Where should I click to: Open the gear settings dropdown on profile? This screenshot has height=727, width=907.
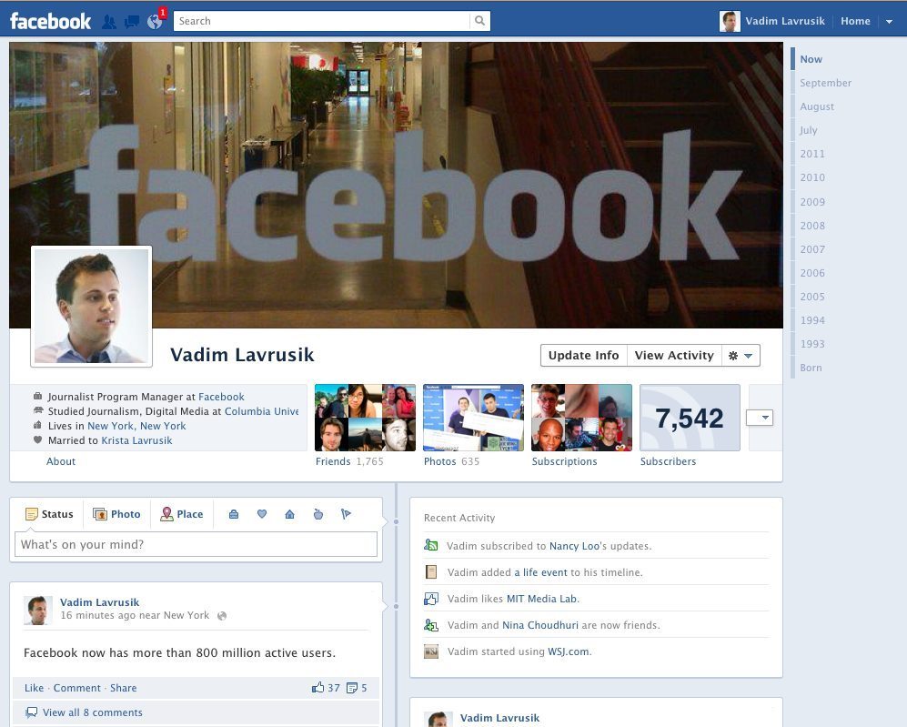point(741,355)
